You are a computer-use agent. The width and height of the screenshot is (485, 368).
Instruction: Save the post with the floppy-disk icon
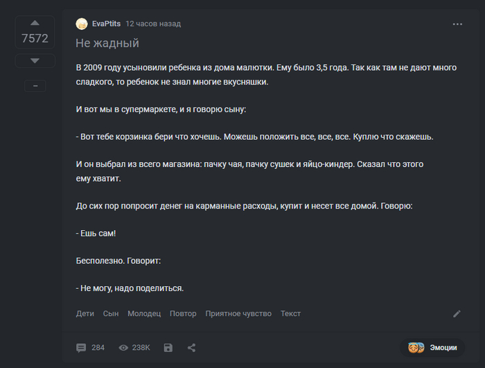[x=168, y=347]
